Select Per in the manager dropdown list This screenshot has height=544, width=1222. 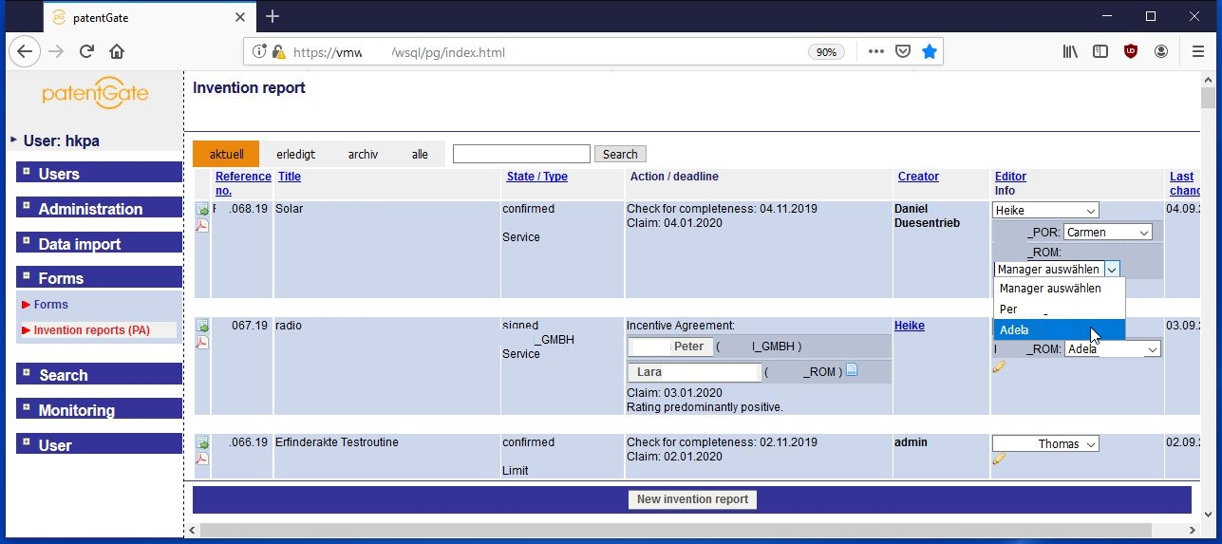1060,309
